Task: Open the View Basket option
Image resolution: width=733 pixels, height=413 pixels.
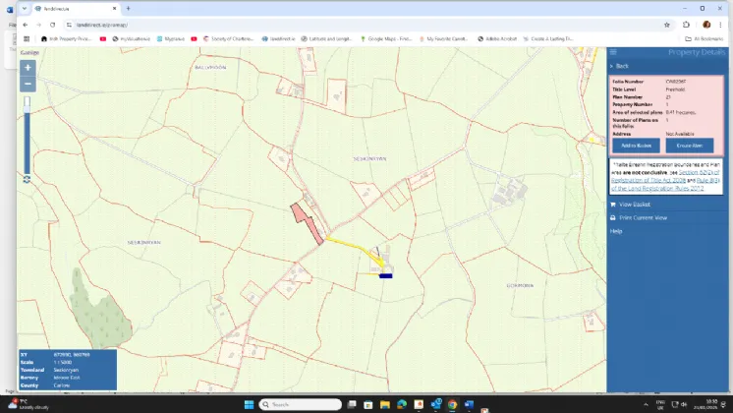Action: 634,205
